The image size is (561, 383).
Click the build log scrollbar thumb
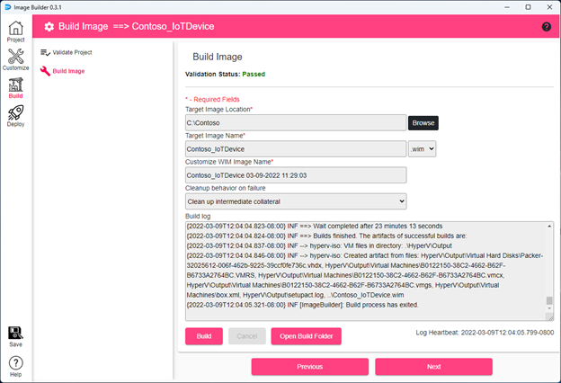[549, 300]
